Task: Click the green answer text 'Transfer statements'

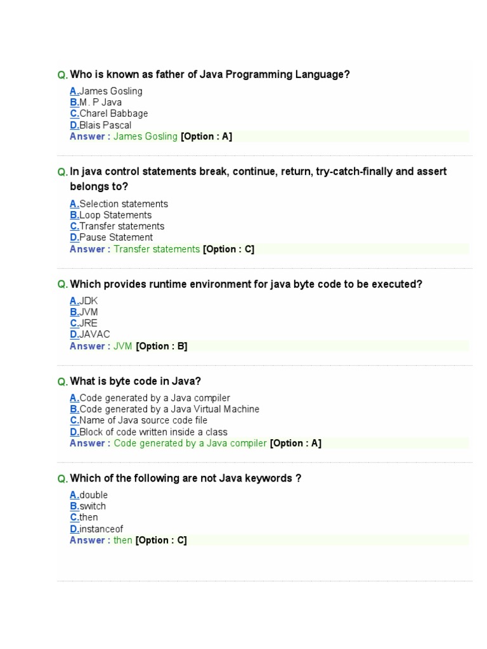Action: pyautogui.click(x=157, y=249)
